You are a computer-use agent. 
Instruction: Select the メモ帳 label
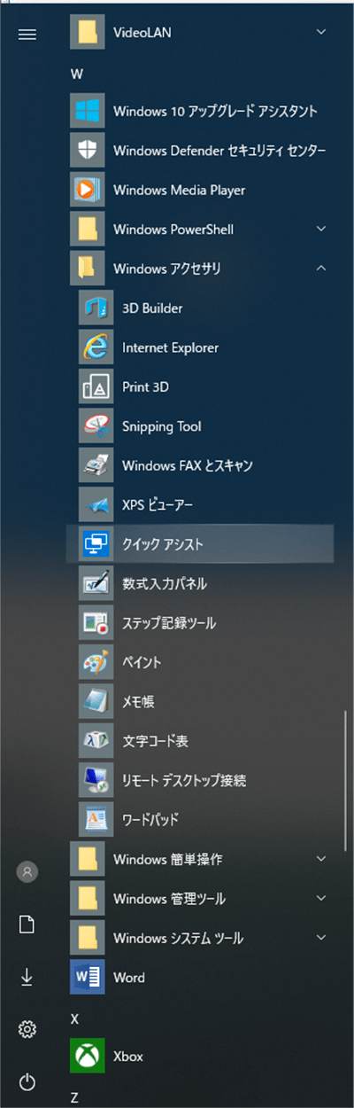click(138, 701)
